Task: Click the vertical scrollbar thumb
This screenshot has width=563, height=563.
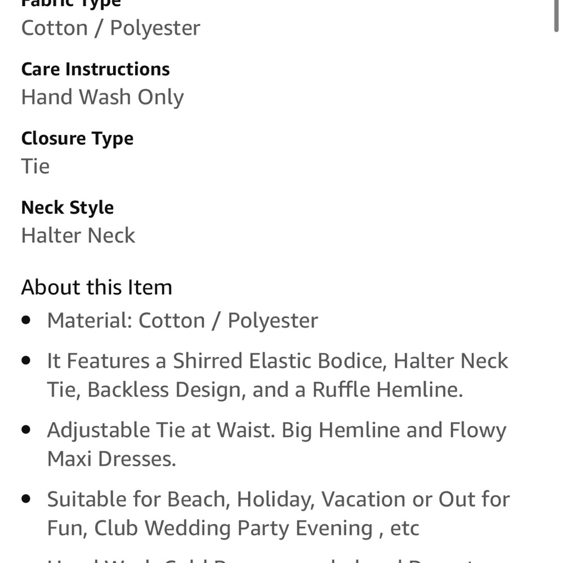Action: tap(556, 16)
